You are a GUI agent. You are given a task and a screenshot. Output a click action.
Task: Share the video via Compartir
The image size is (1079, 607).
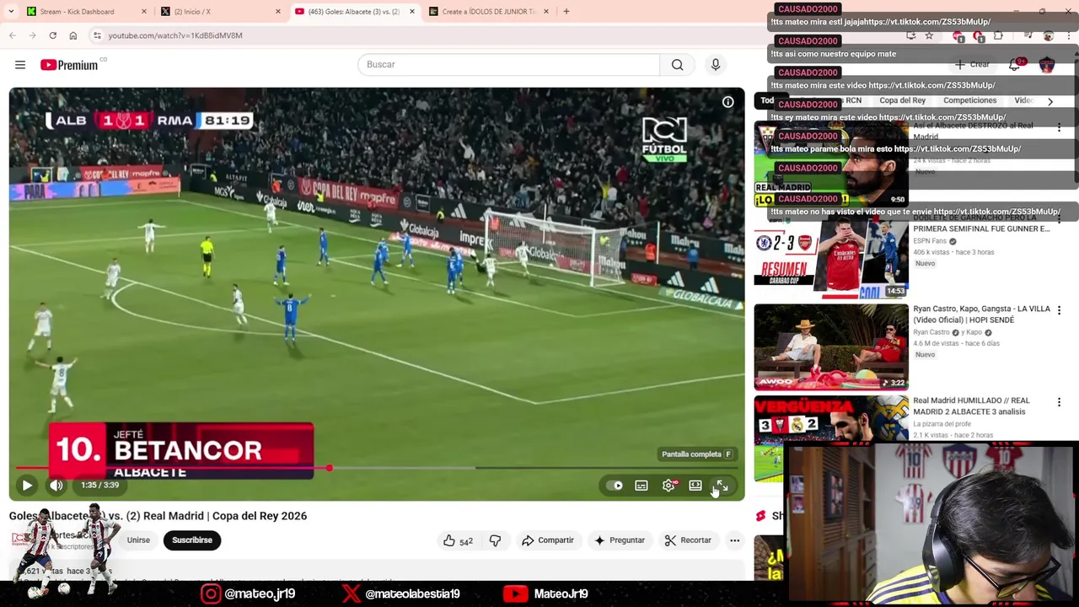548,540
